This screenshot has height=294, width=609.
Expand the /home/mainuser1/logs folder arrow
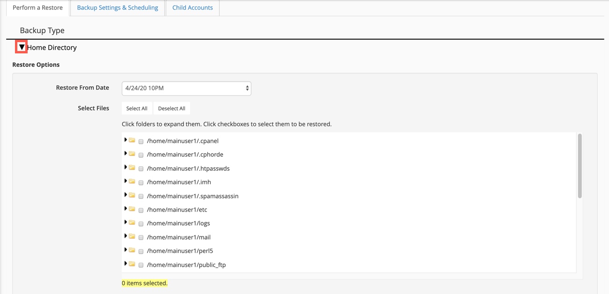(x=125, y=222)
